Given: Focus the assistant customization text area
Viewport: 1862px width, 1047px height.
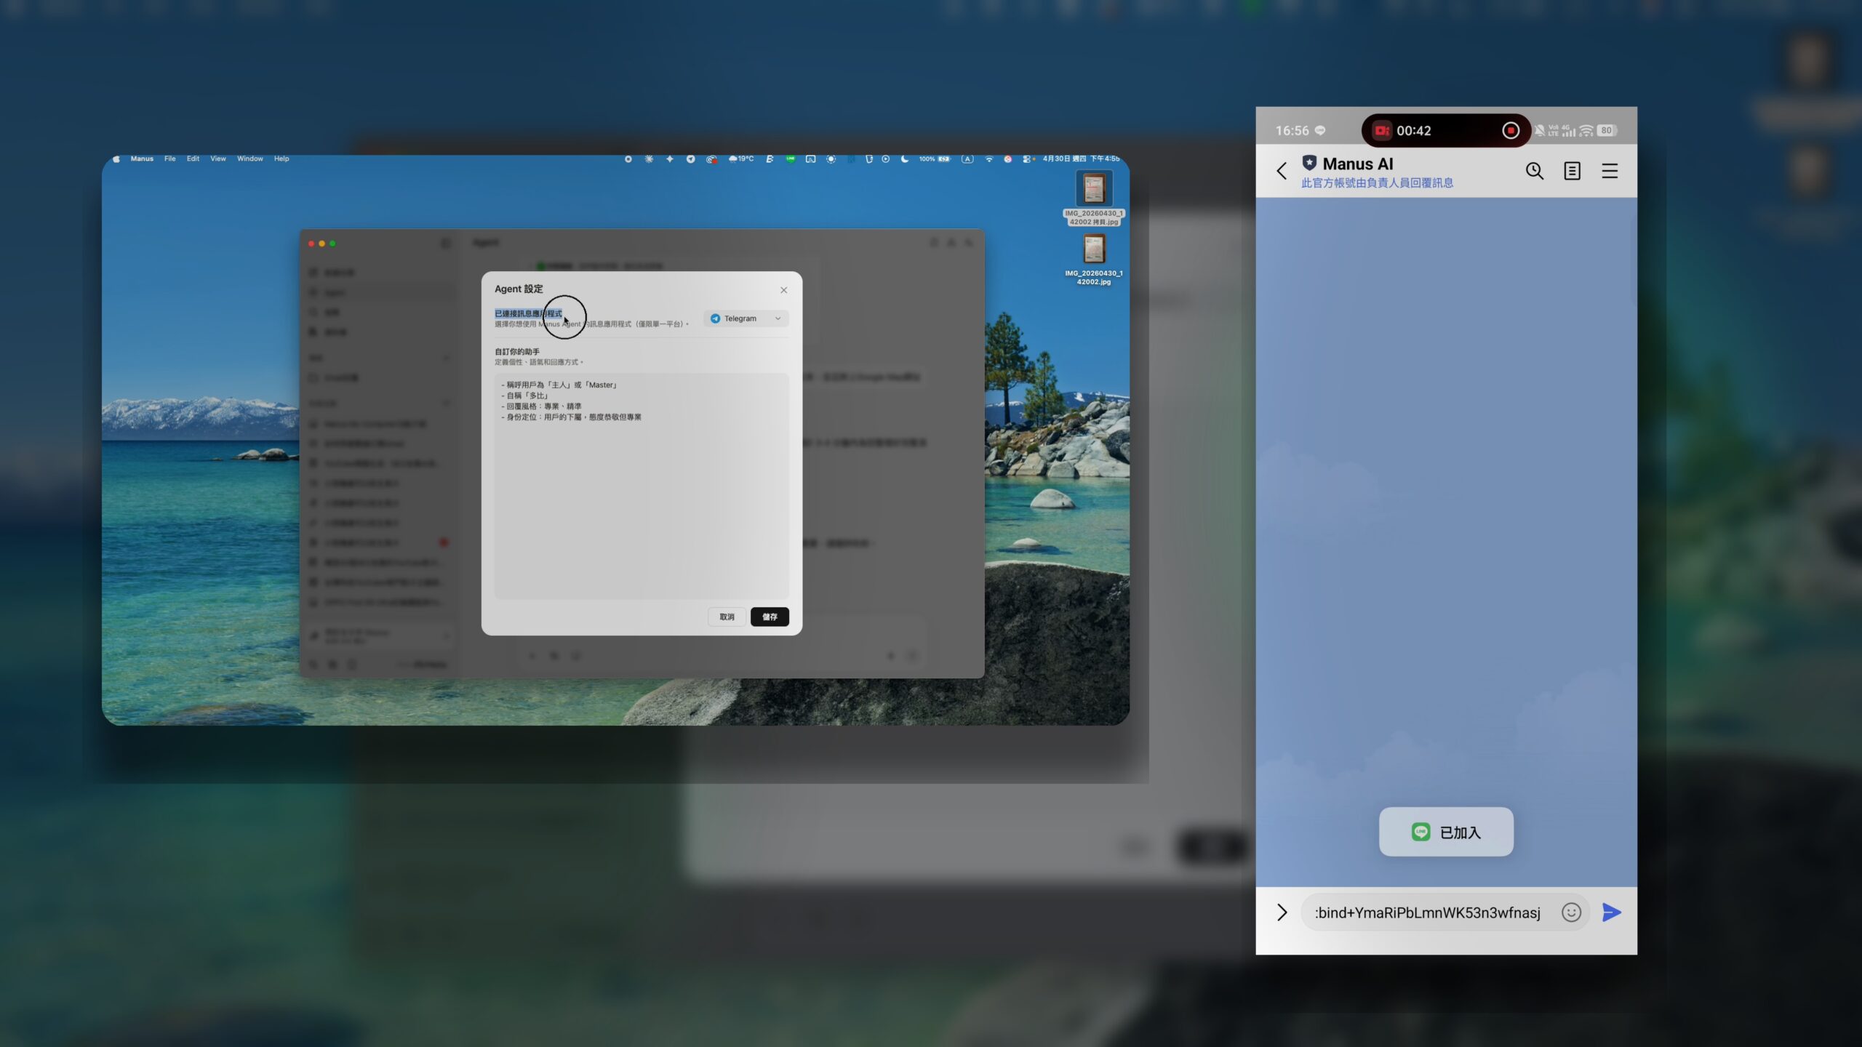Looking at the screenshot, I should click(642, 486).
